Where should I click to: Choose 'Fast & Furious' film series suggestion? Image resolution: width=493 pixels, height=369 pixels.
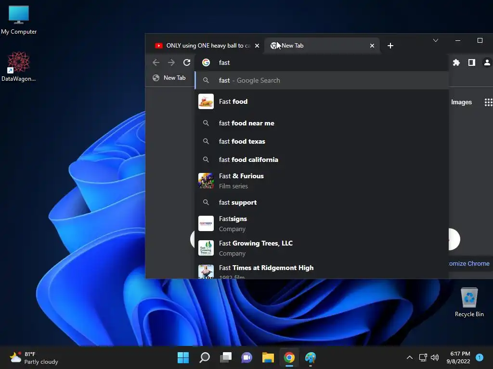click(321, 181)
